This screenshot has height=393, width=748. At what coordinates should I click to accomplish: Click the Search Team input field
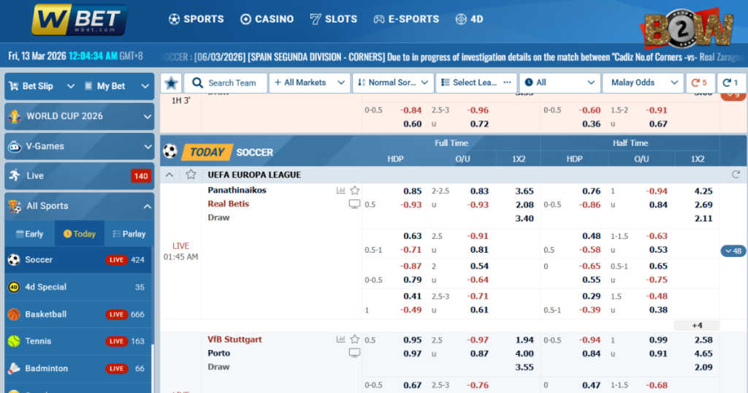pyautogui.click(x=225, y=83)
